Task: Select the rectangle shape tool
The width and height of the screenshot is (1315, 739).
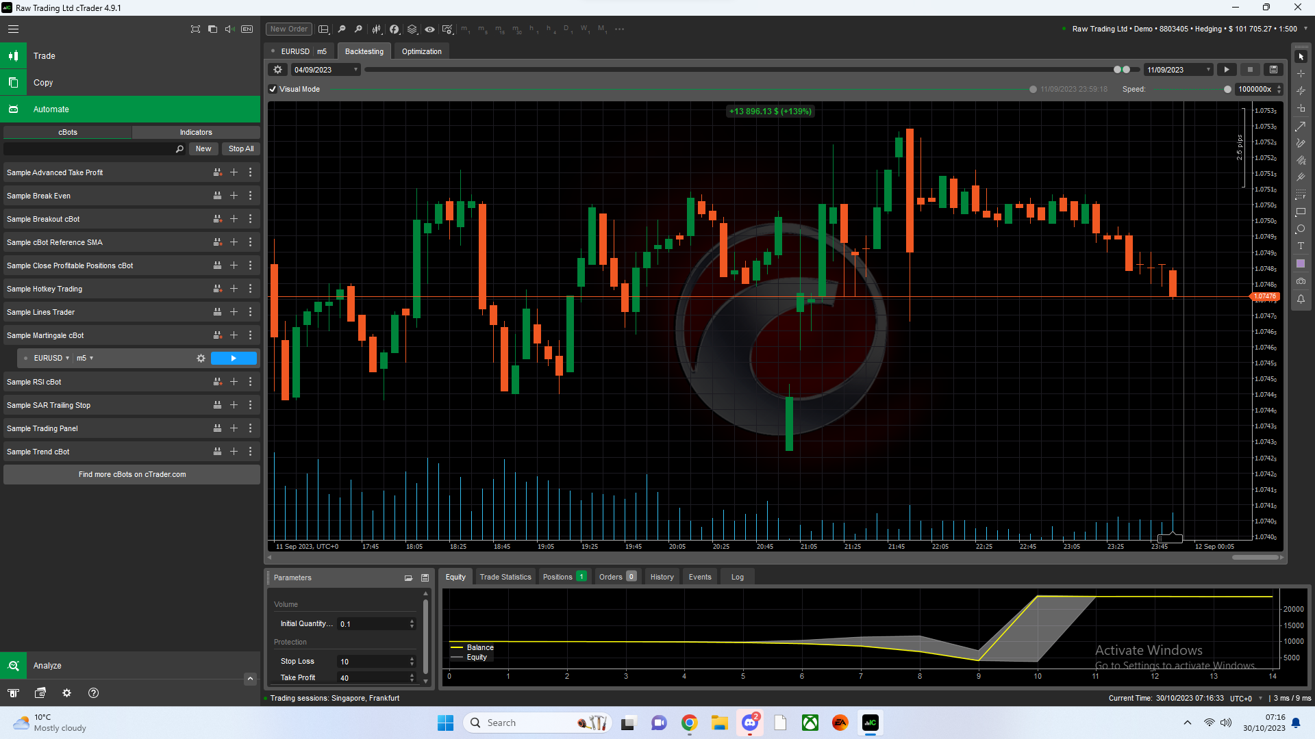Action: coord(1301,211)
